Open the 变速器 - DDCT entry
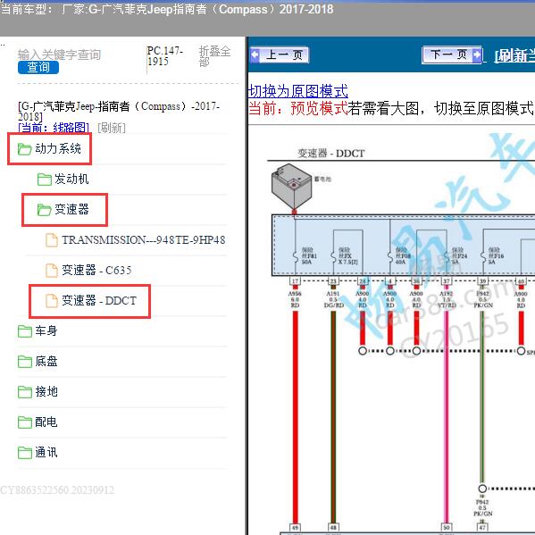 (99, 301)
